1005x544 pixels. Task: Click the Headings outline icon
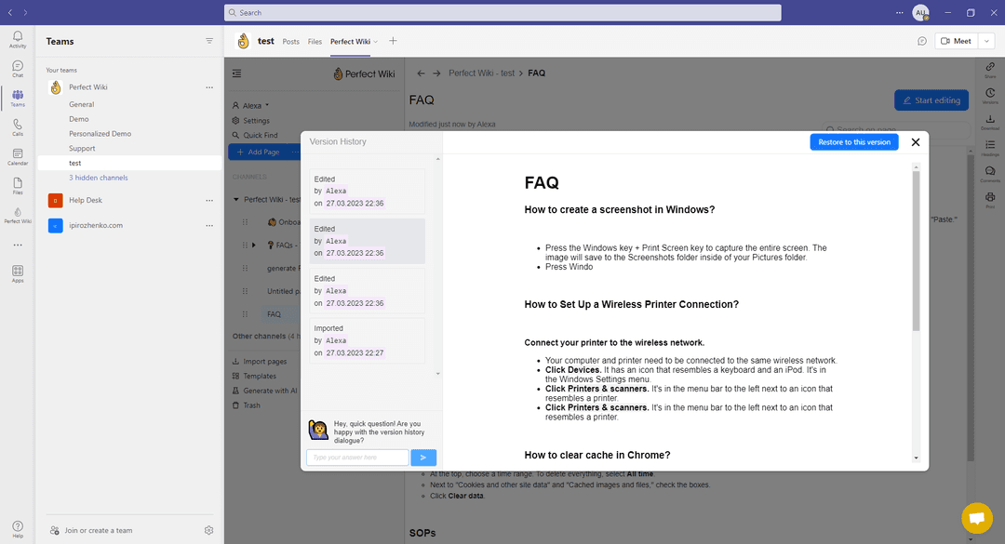989,144
